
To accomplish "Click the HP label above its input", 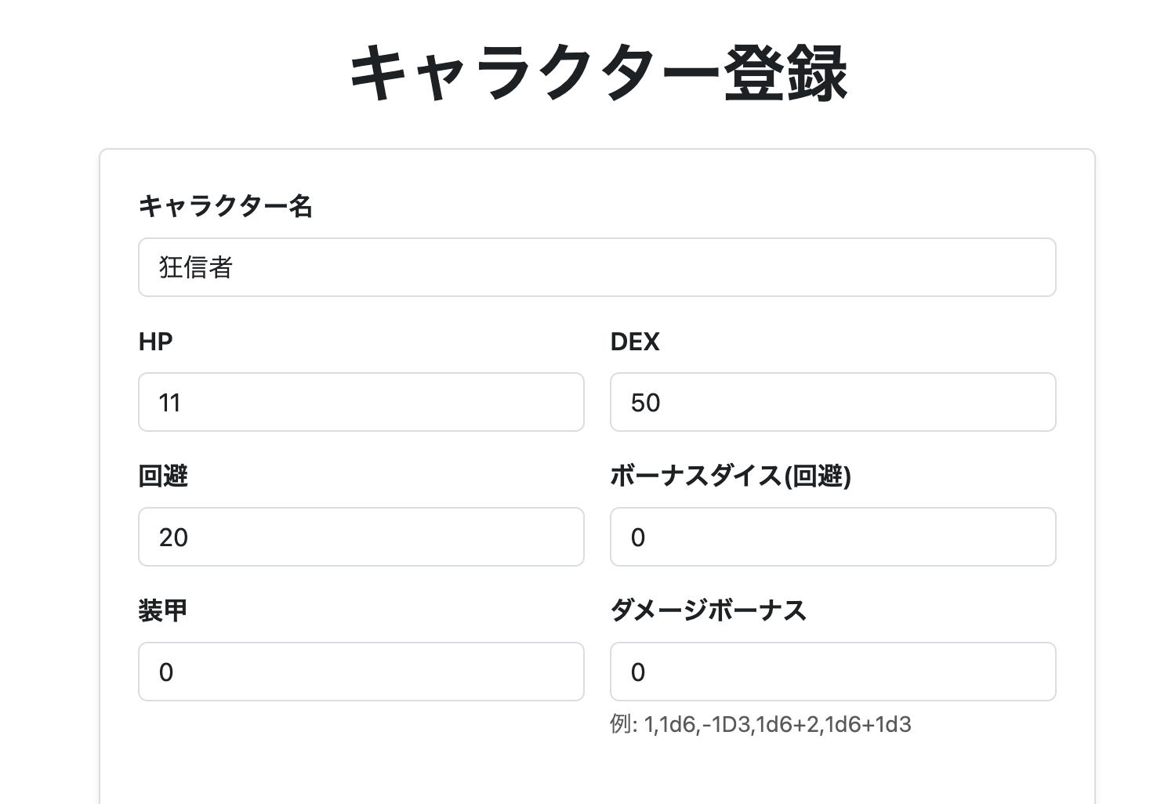I will pyautogui.click(x=154, y=341).
